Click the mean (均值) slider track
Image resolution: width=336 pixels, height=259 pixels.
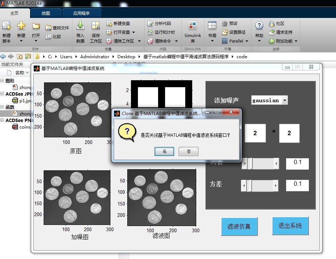tap(260, 164)
